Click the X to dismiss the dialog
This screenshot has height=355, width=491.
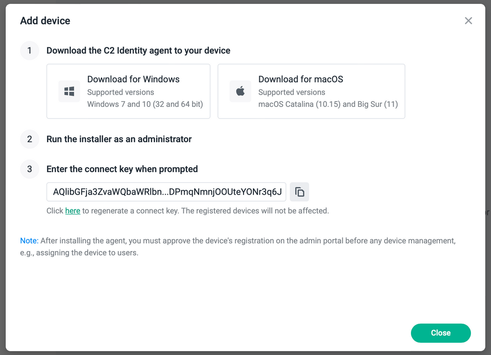[468, 21]
